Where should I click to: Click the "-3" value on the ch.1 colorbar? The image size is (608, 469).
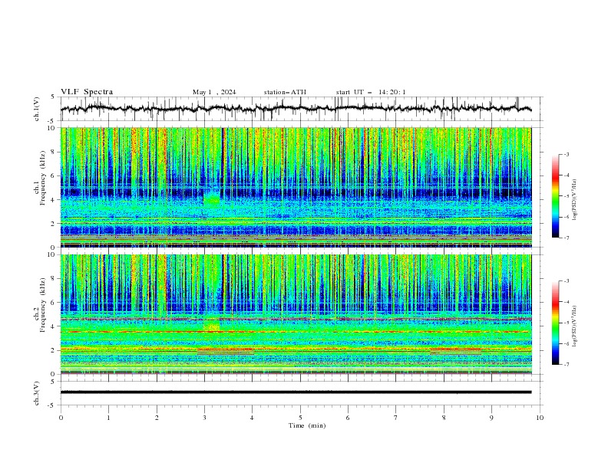(567, 154)
